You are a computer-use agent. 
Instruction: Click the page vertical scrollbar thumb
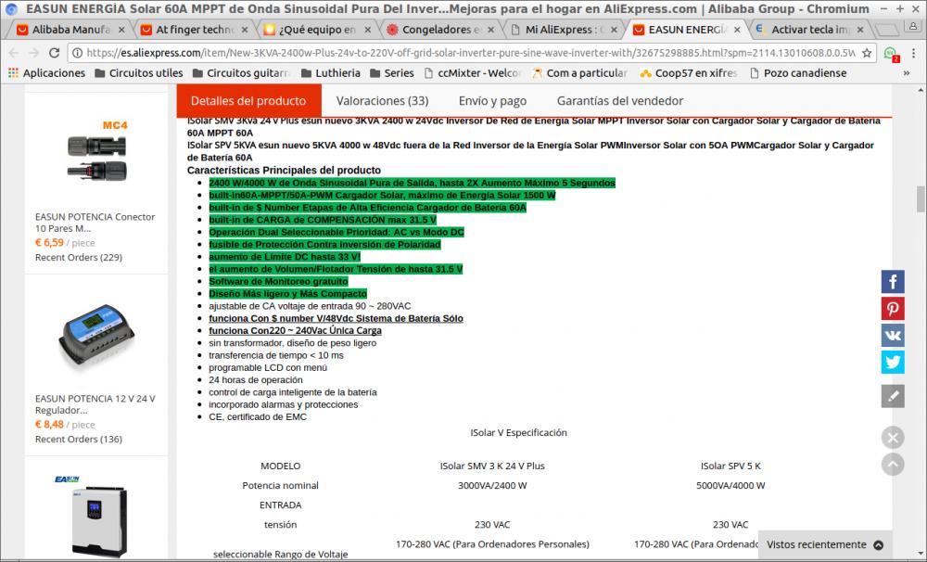pyautogui.click(x=921, y=198)
